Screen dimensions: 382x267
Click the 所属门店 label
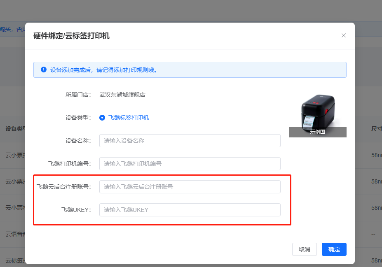(x=78, y=95)
